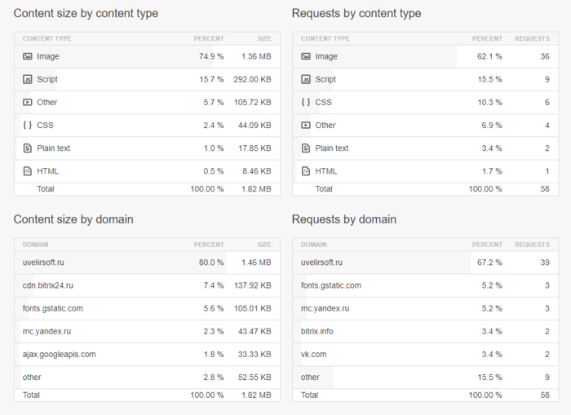
Task: Select the 52.55 KB size value
Action: click(x=255, y=377)
